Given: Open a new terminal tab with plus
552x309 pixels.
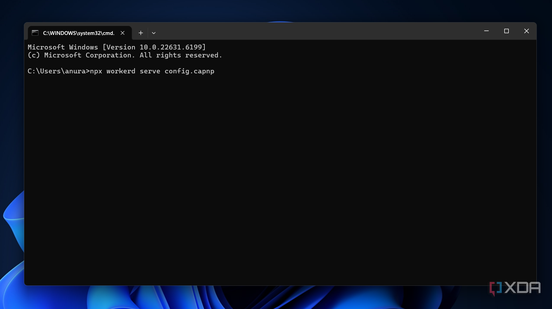Looking at the screenshot, I should (141, 33).
